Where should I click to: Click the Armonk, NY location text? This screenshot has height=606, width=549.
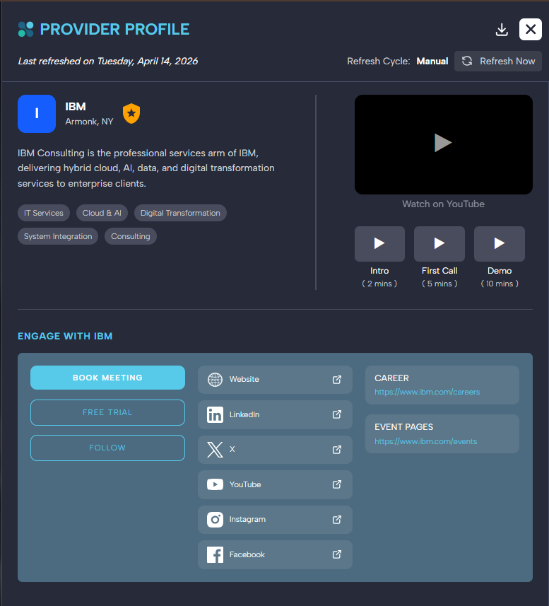coord(89,122)
